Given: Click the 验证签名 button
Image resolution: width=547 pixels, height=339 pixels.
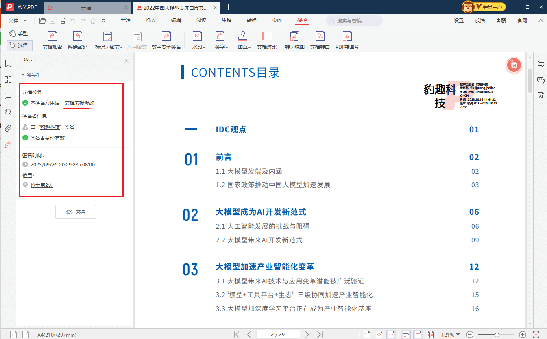Looking at the screenshot, I should coord(75,212).
